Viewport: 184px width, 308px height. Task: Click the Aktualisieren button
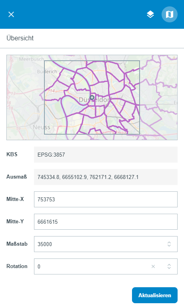155,295
